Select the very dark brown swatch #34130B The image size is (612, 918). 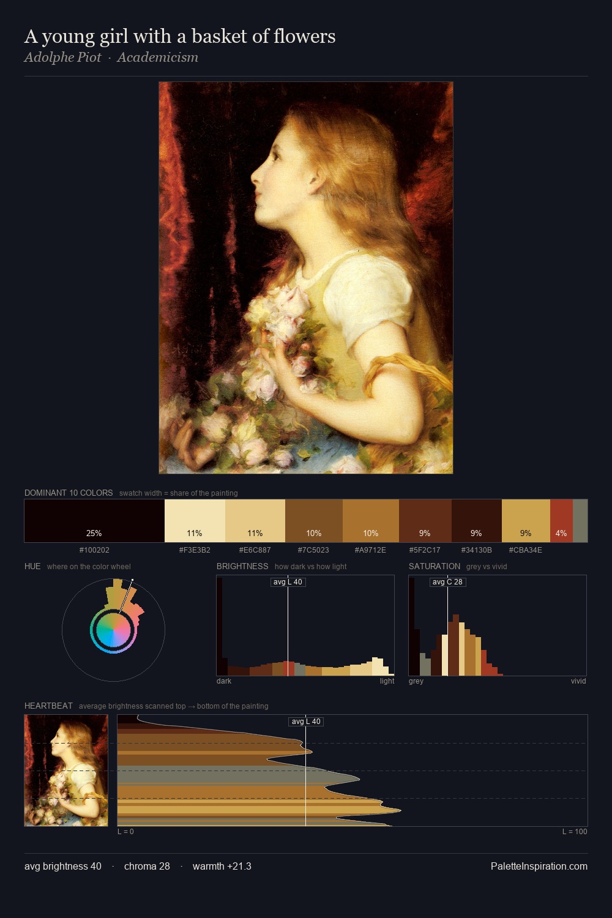click(477, 521)
